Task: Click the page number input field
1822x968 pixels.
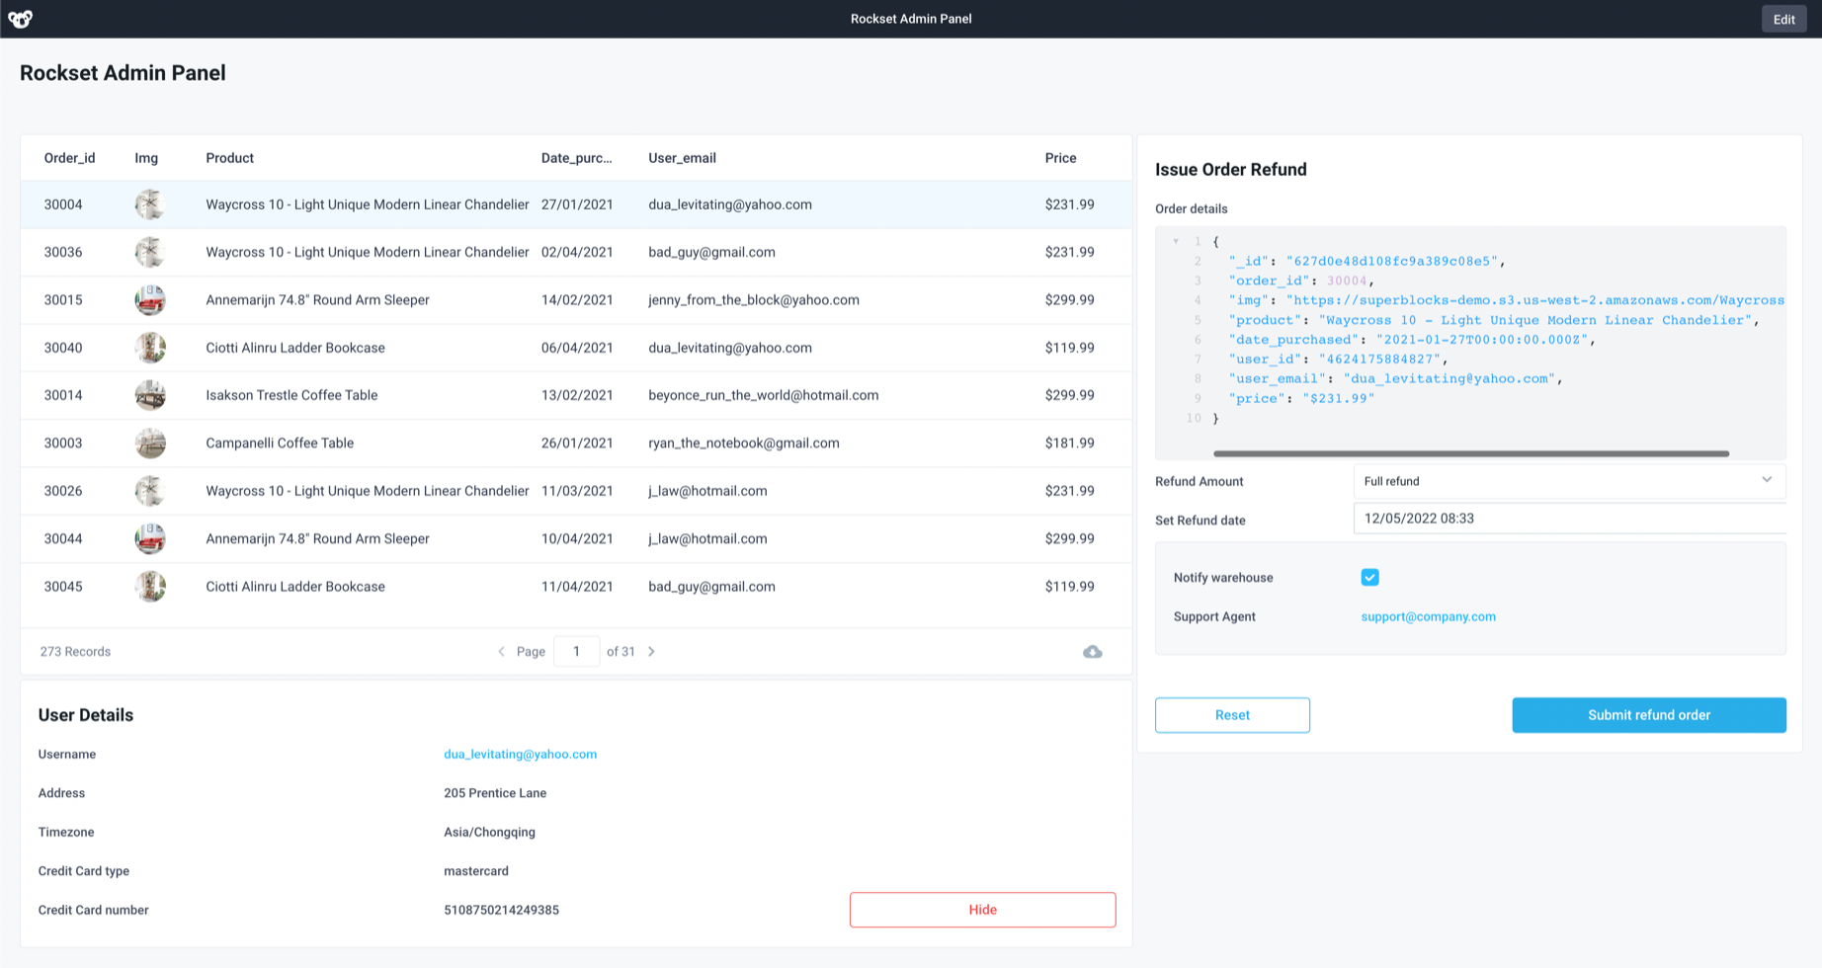Action: click(576, 651)
